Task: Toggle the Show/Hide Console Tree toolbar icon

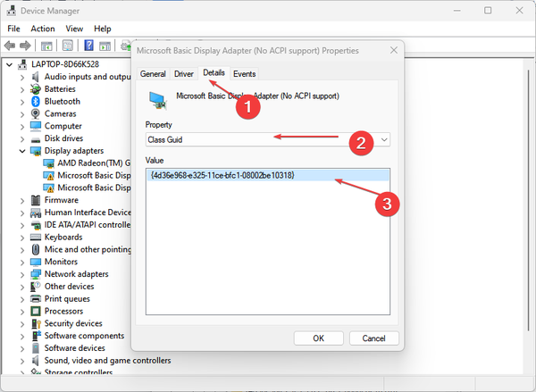Action: coord(46,46)
